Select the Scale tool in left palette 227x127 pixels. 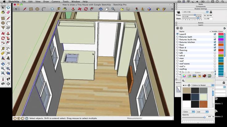click(x=3, y=43)
